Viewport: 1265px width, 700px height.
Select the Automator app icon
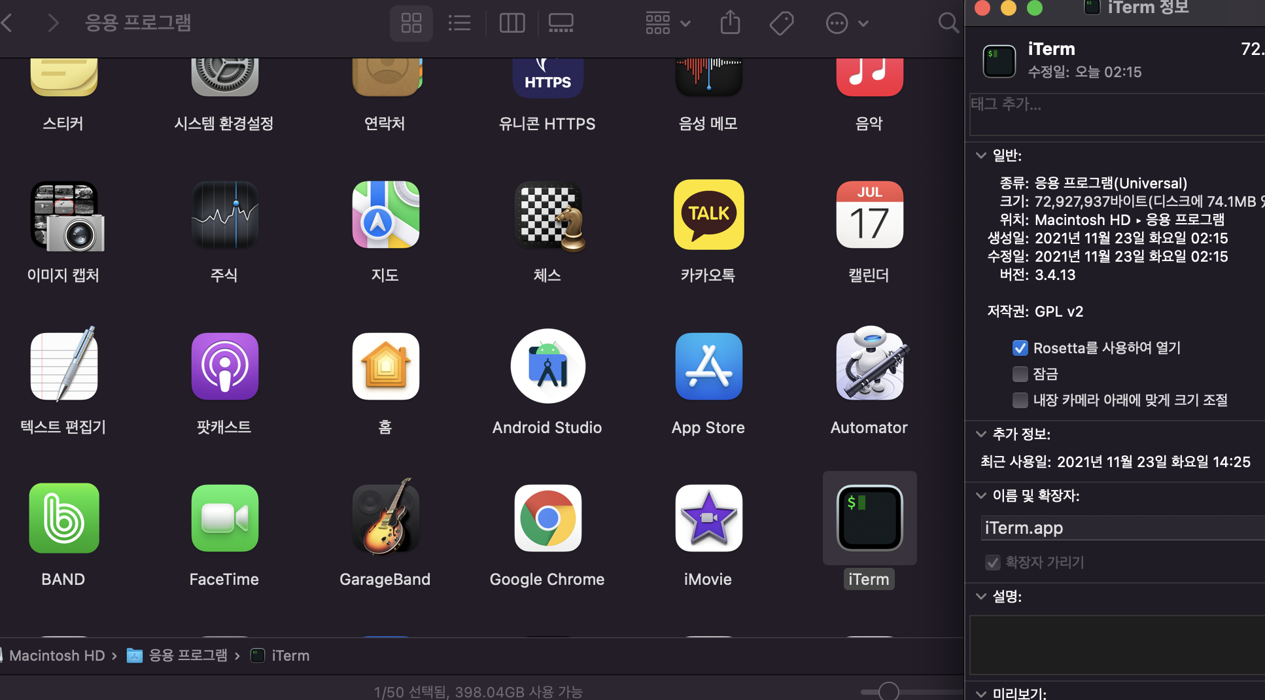coord(872,364)
